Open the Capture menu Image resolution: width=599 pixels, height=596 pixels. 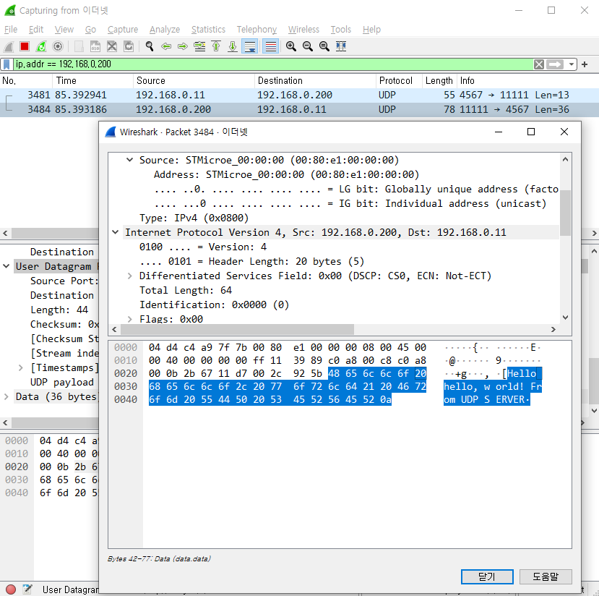[123, 30]
